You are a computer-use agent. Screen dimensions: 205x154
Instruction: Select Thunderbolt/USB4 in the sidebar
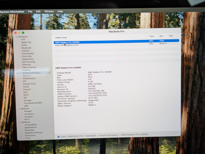[x=33, y=103]
